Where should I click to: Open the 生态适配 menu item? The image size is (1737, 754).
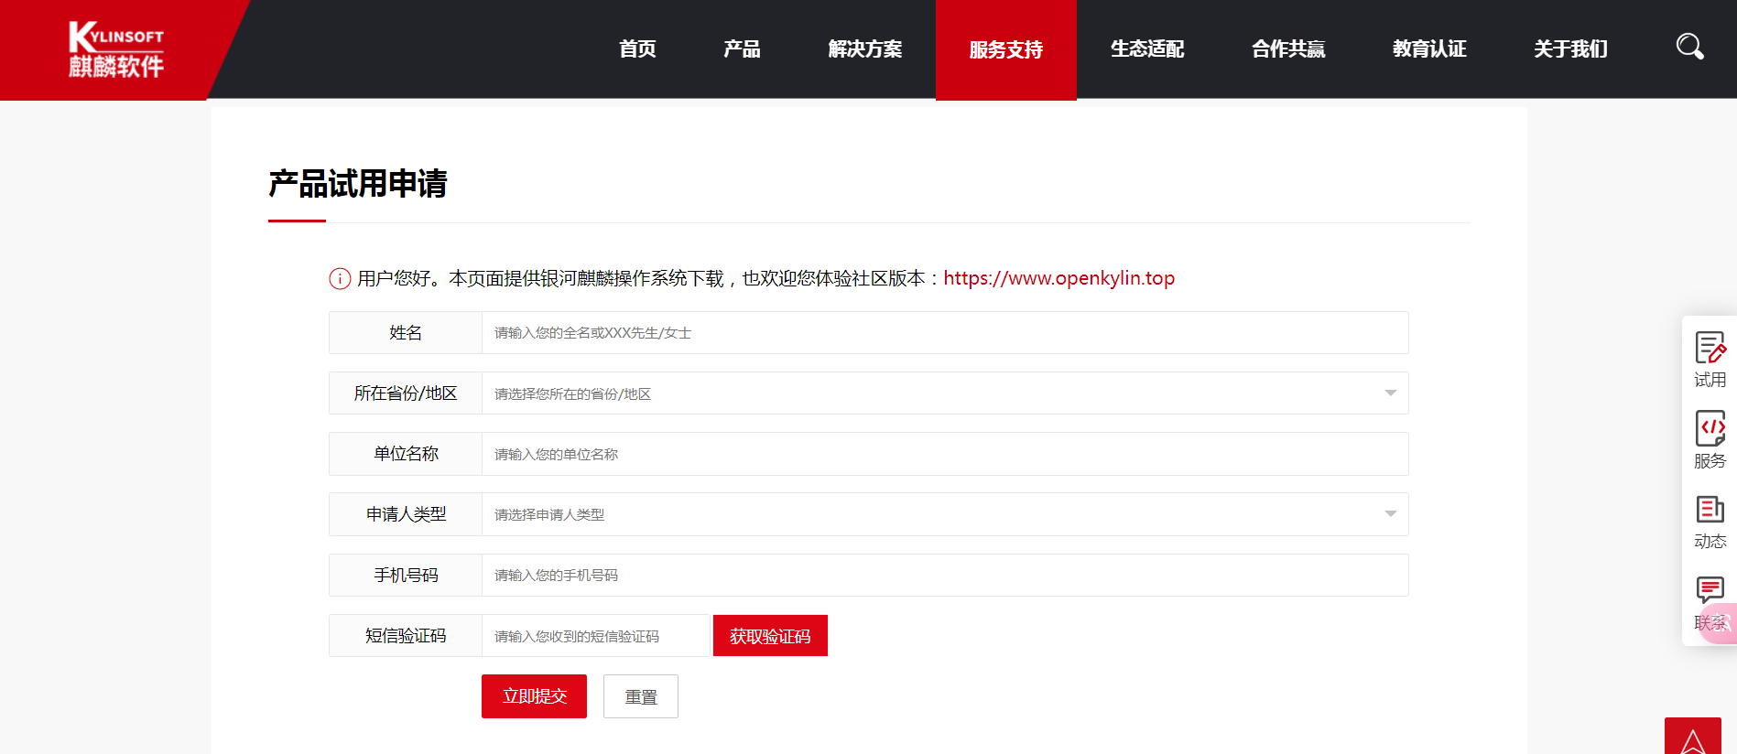[x=1147, y=49]
